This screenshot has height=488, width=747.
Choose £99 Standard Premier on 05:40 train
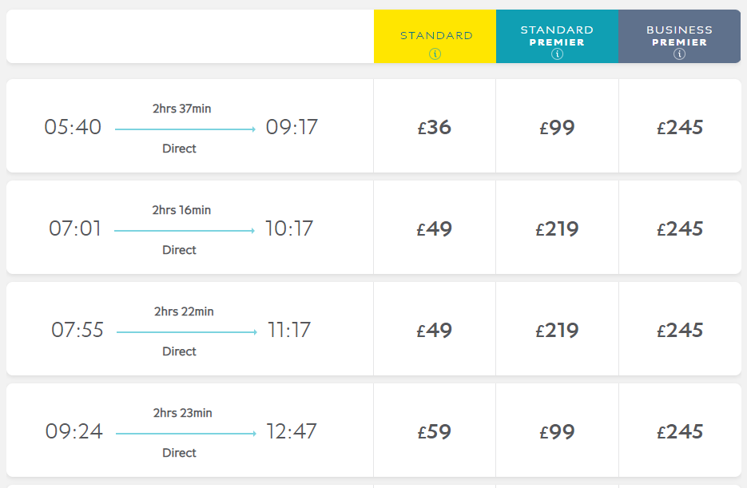[557, 127]
